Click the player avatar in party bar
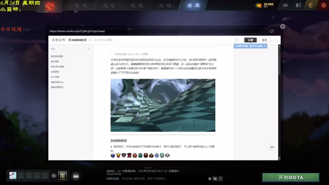 pyautogui.click(x=13, y=176)
